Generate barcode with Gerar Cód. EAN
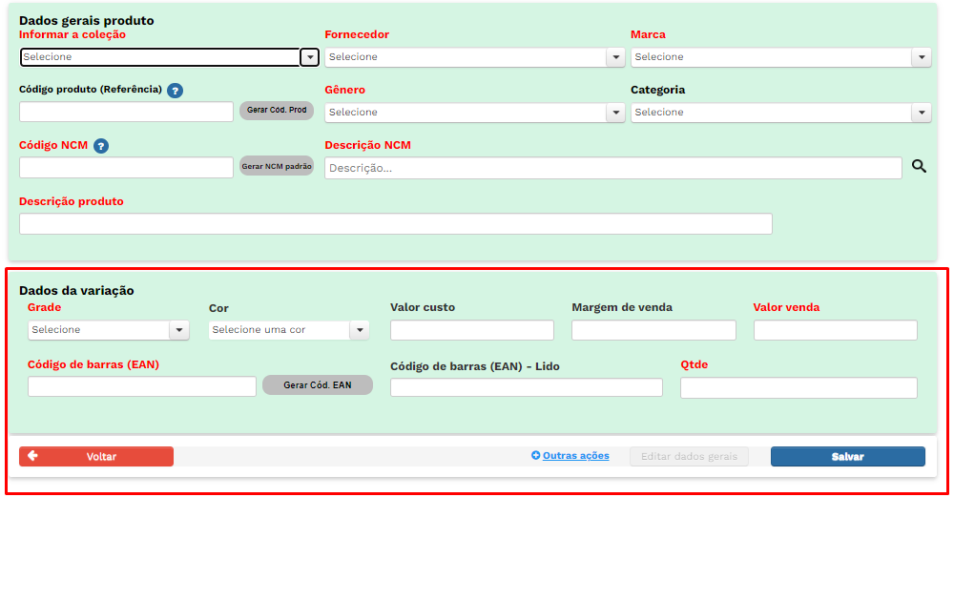The height and width of the screenshot is (601, 954). coord(318,385)
